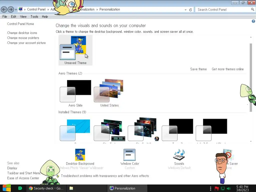Open Change your account picture
This screenshot has height=192, width=256.
26,43
